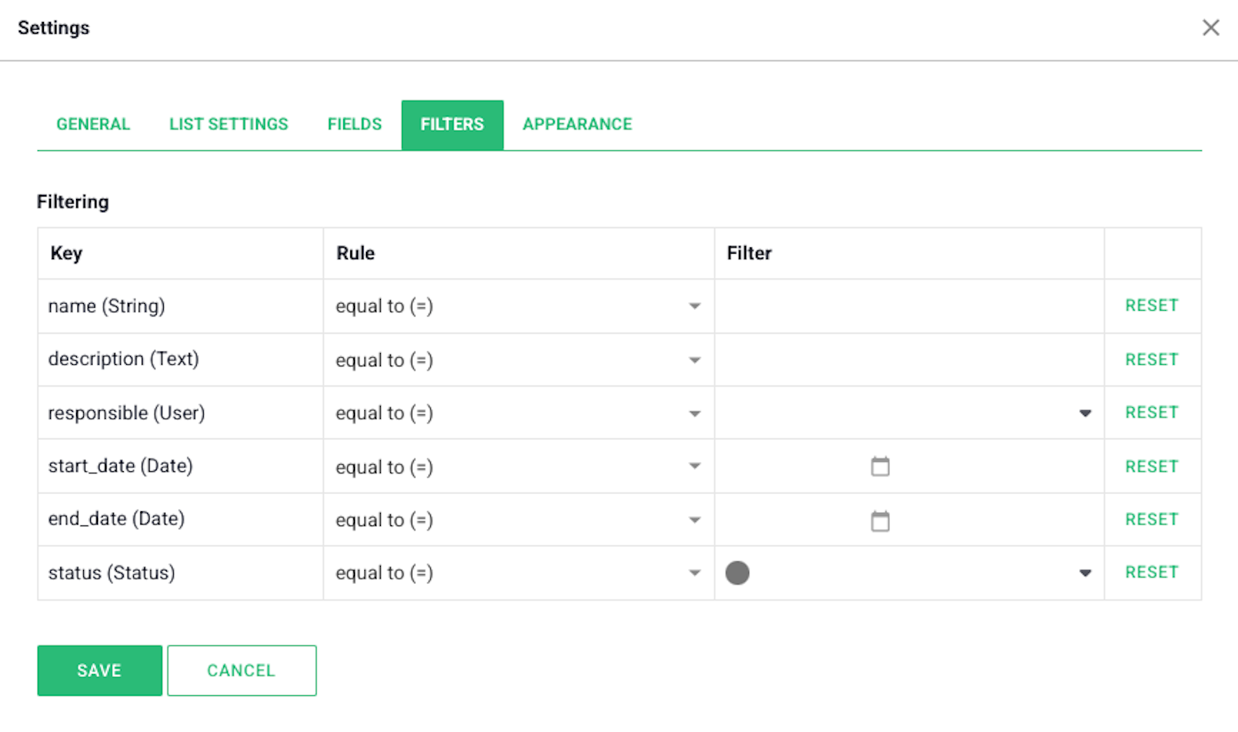
Task: Open calendar picker for end_date filter
Action: (880, 521)
